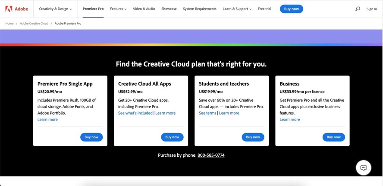The width and height of the screenshot is (383, 186).
Task: Open the search magnifier icon
Action: pyautogui.click(x=358, y=9)
